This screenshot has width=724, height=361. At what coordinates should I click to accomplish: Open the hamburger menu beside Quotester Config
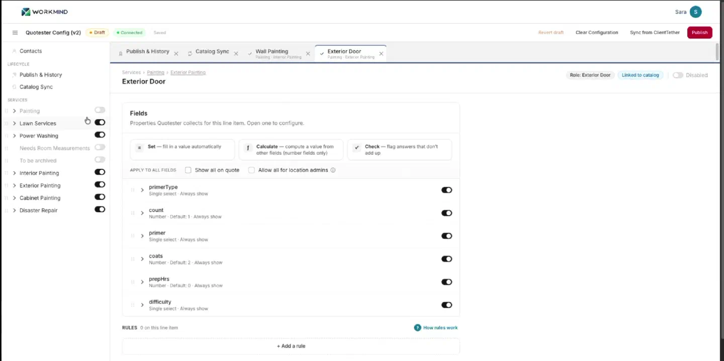15,33
